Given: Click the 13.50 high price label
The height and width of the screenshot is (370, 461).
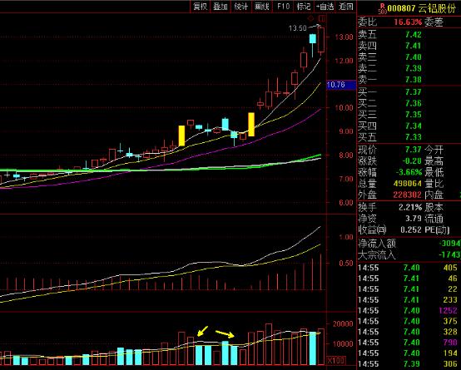Looking at the screenshot, I should point(298,28).
